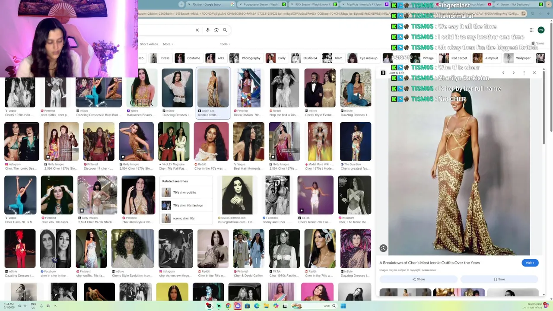Expand the More search filters dropdown
The width and height of the screenshot is (553, 311).
pyautogui.click(x=168, y=44)
